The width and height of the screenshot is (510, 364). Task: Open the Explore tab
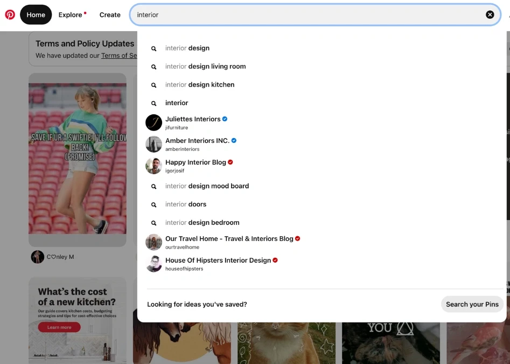[x=71, y=15]
